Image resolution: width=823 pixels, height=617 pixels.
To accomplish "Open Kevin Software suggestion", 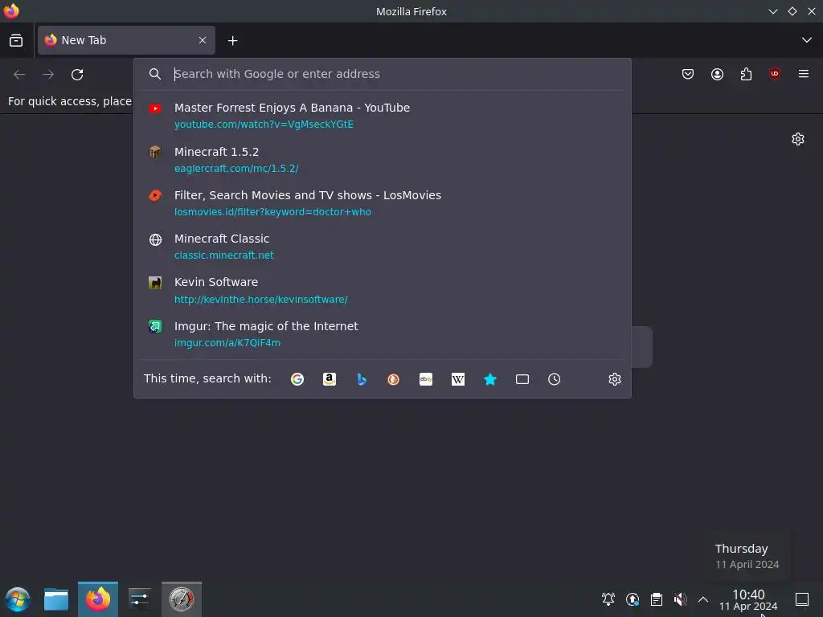I will 383,290.
